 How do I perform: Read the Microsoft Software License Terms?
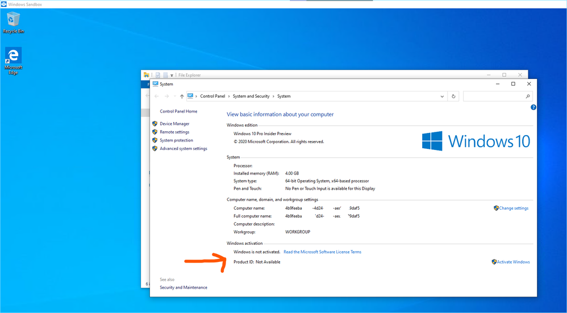click(x=323, y=252)
